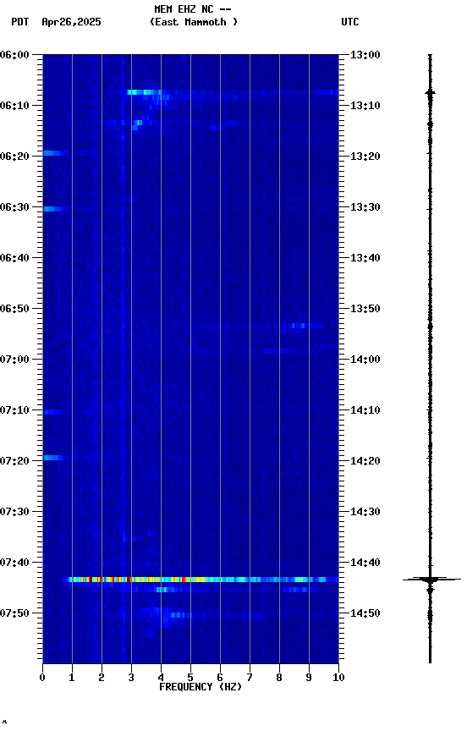Viewport: 467px width, 731px height.
Task: Click the date "Apr26,2025"
Action: tap(71, 22)
